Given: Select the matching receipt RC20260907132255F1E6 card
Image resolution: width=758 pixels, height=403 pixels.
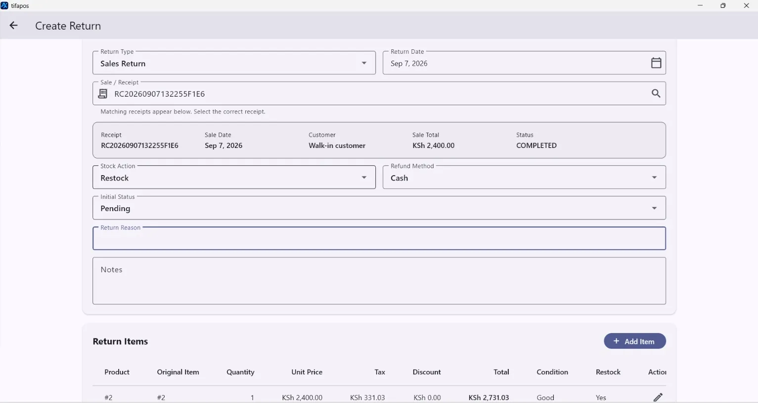Looking at the screenshot, I should (379, 141).
